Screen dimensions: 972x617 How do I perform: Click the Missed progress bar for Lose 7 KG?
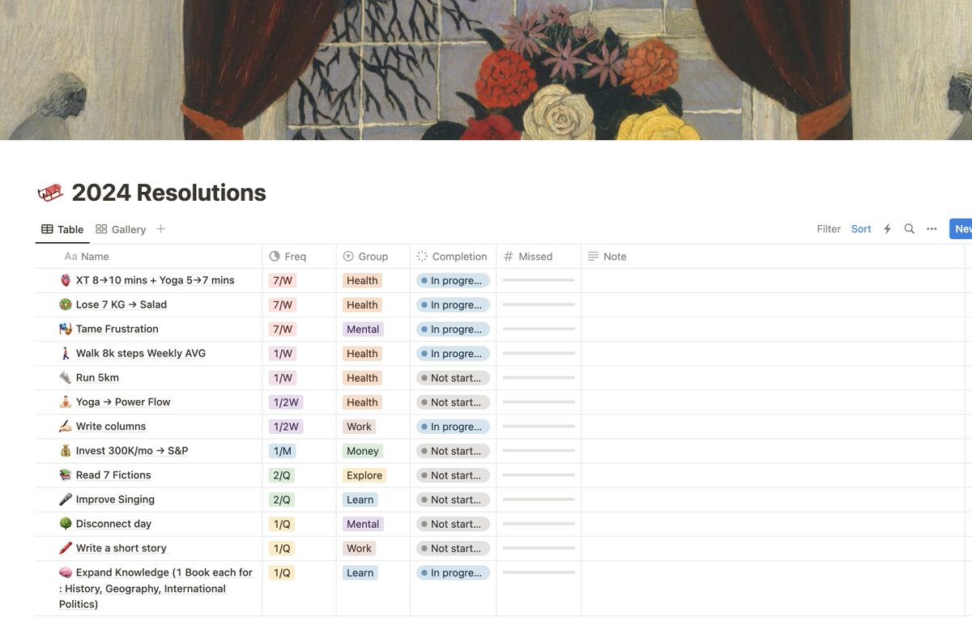coord(539,304)
